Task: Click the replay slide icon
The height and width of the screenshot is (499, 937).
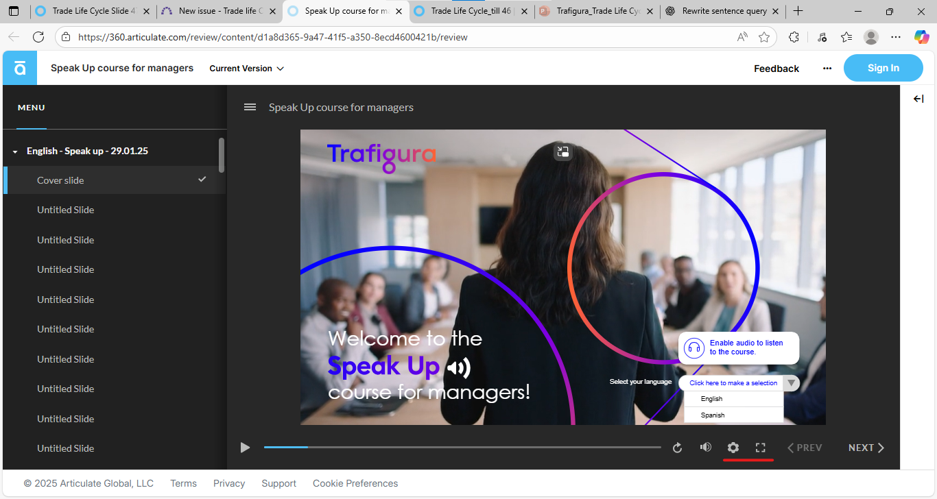Action: 677,448
